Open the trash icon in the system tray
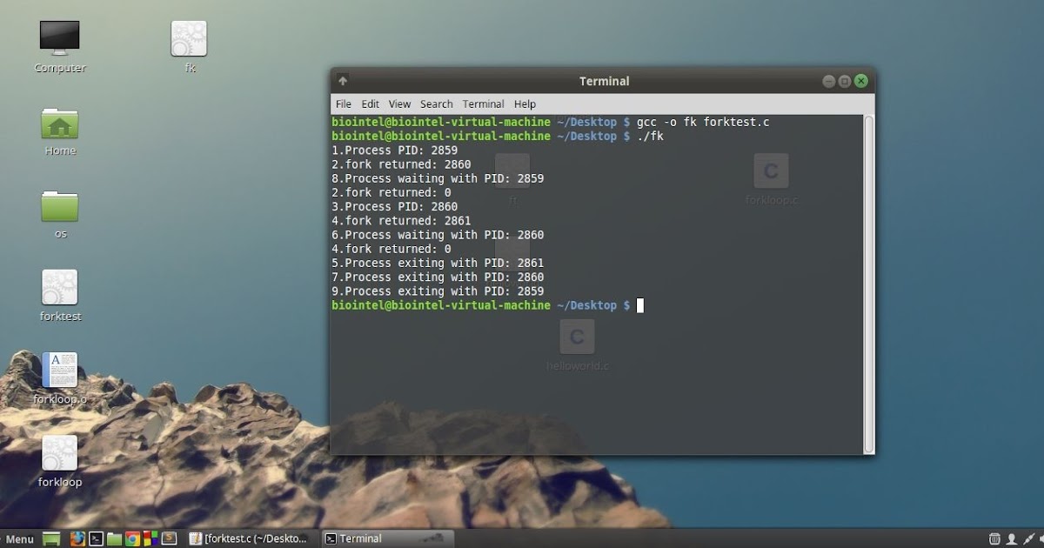Screen dimensions: 1044x548 [x=994, y=539]
